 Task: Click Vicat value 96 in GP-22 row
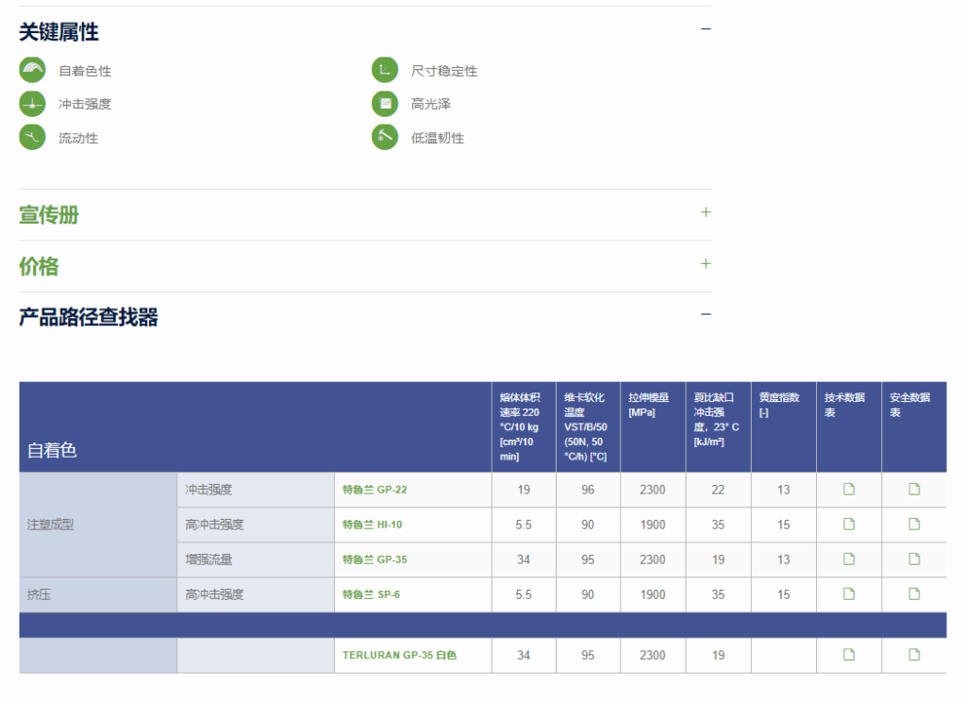(x=588, y=490)
